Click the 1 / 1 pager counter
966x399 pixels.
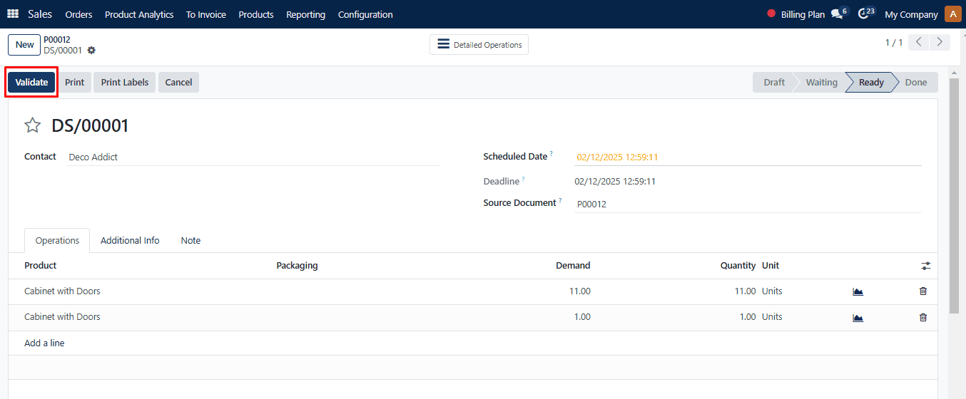click(x=894, y=43)
